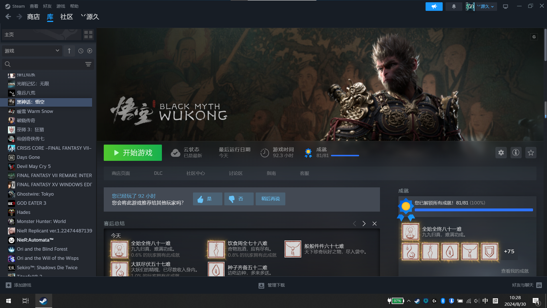The image size is (547, 308).
Task: Open the 商店页面 game link
Action: coord(121,173)
